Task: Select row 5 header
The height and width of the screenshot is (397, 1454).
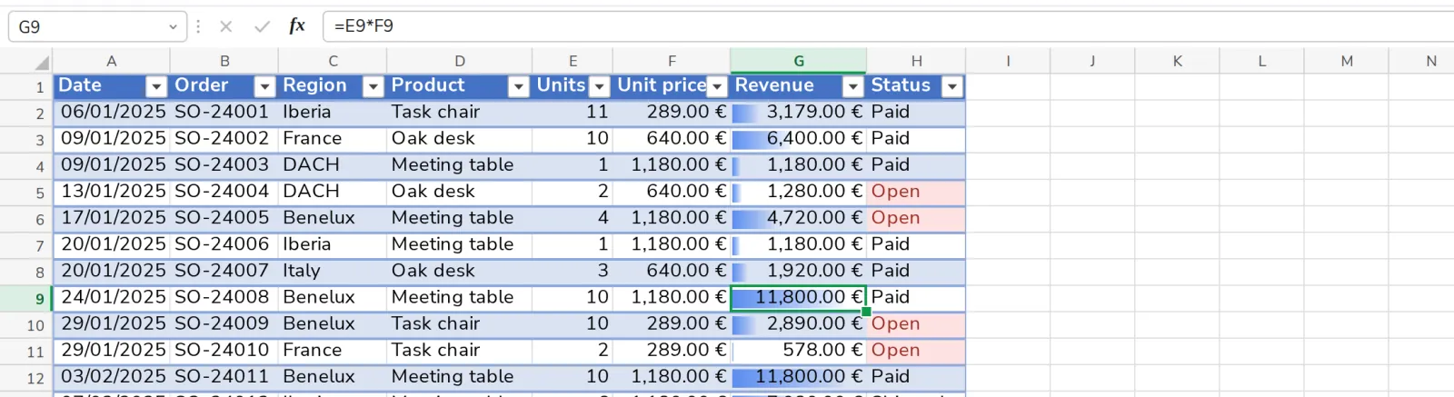Action: [x=26, y=193]
